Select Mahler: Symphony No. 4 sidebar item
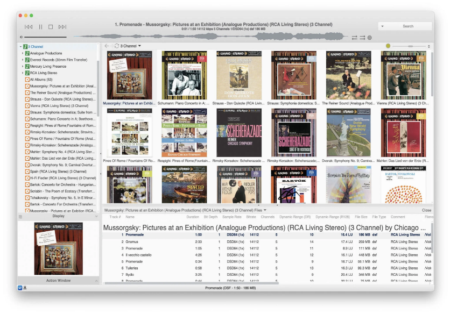 coord(60,152)
